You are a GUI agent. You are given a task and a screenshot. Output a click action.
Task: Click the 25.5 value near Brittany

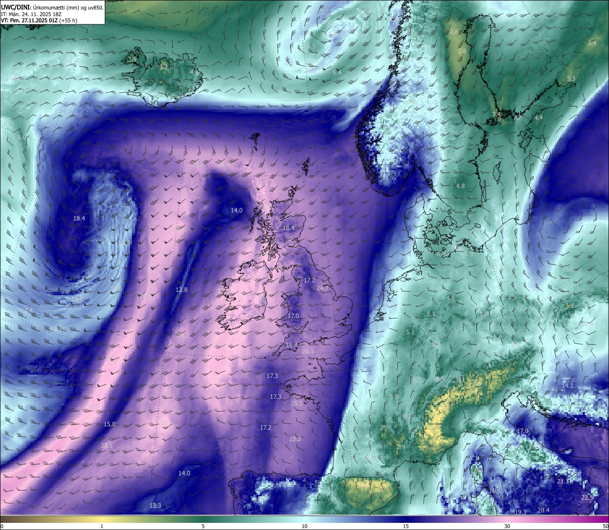pyautogui.click(x=296, y=403)
